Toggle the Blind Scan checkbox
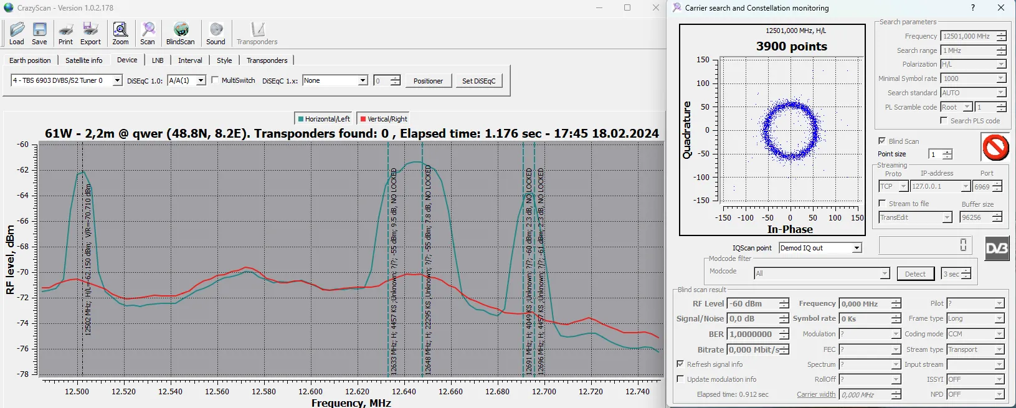Image resolution: width=1016 pixels, height=408 pixels. click(881, 141)
